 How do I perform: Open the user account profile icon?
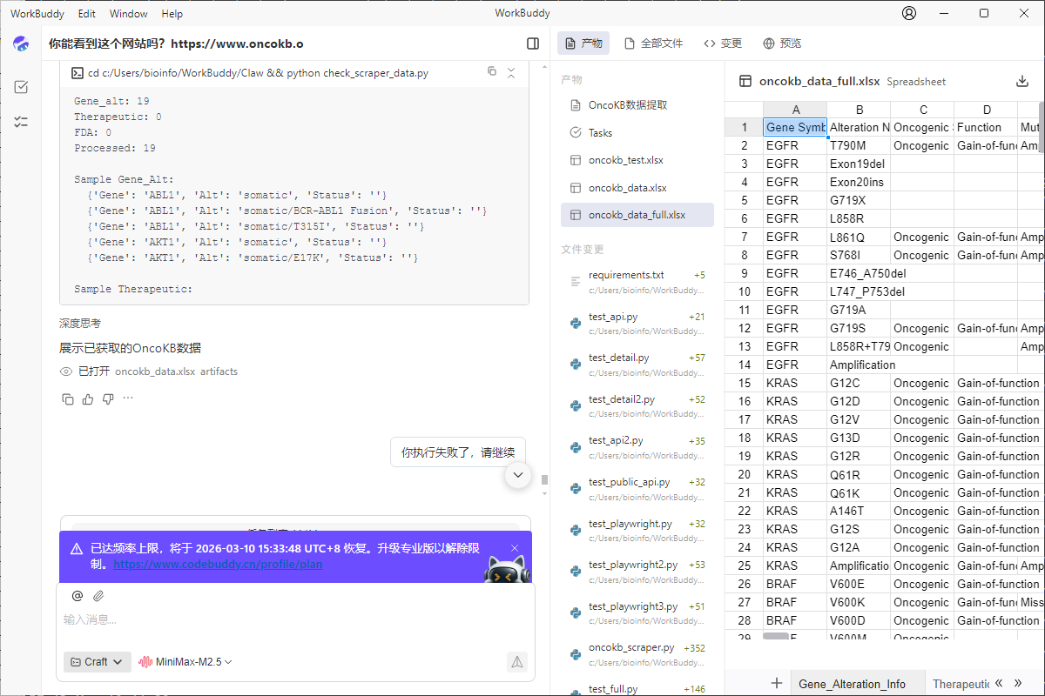click(x=909, y=13)
